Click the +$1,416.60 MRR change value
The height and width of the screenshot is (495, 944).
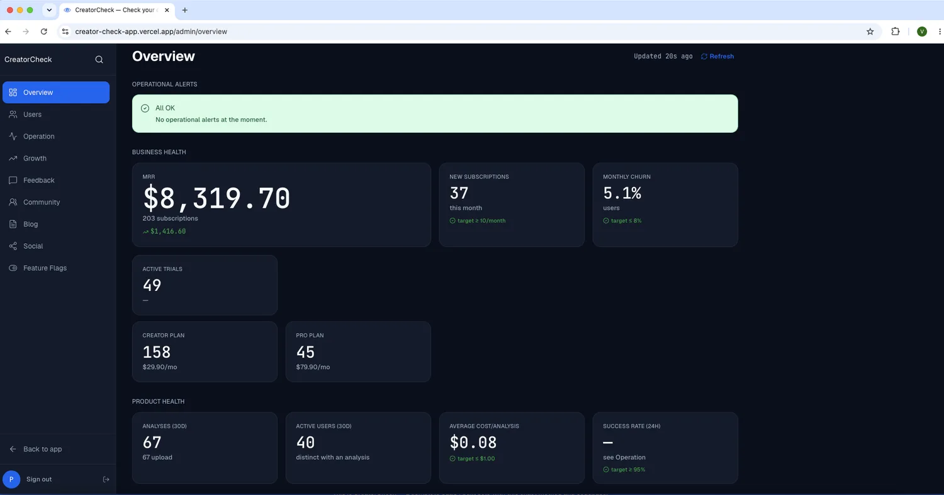click(168, 232)
